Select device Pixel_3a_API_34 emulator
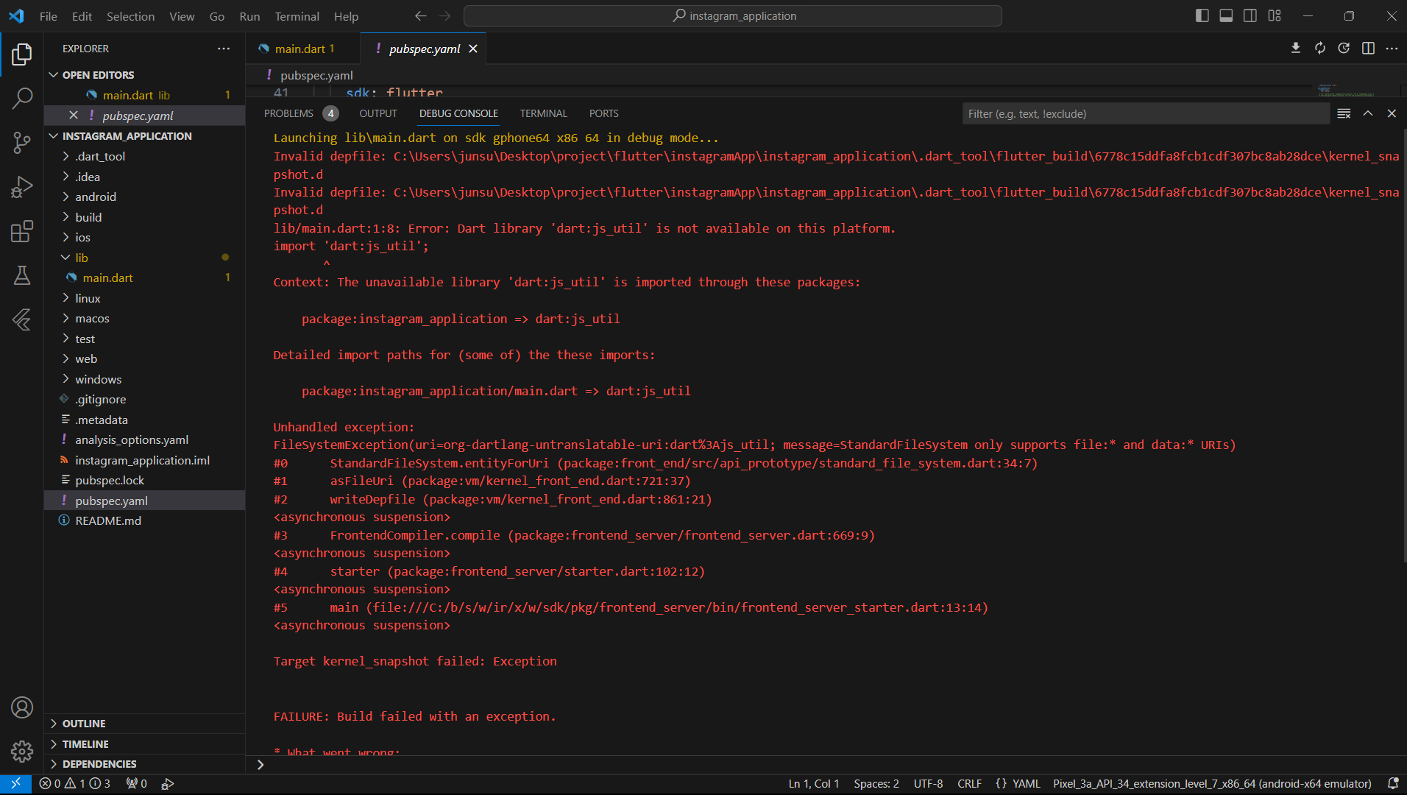This screenshot has height=795, width=1407. pos(1212,784)
